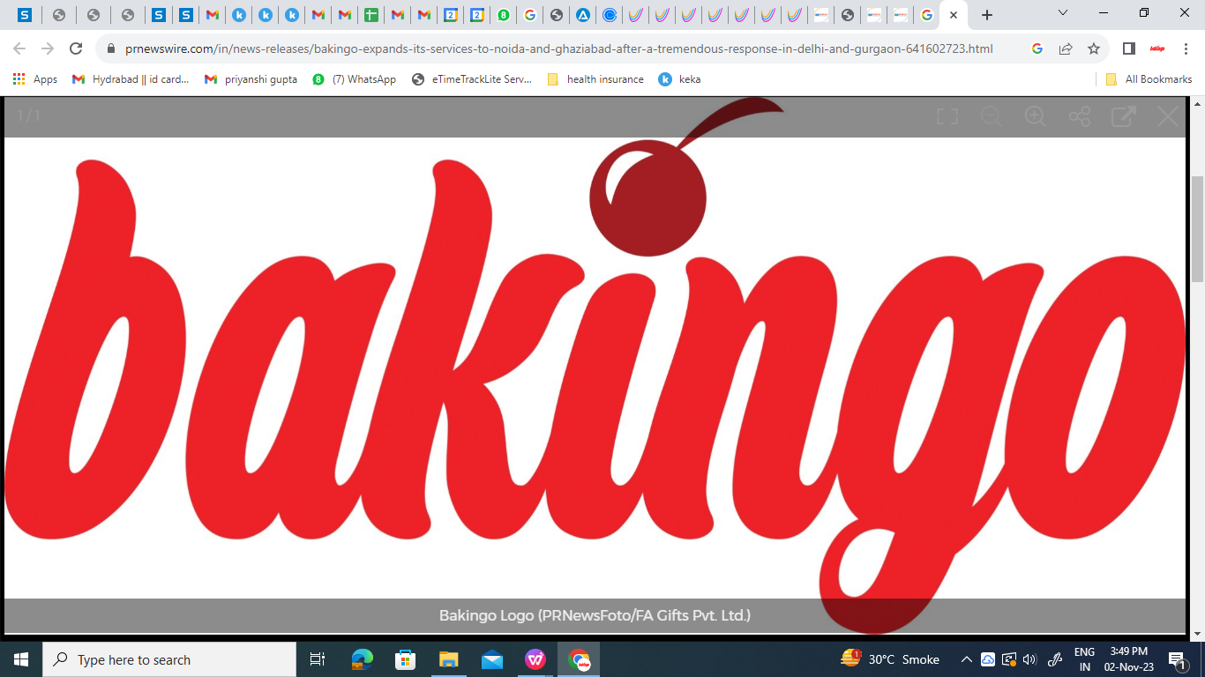This screenshot has width=1205, height=677.
Task: Click the cloud sync tray icon
Action: pos(988,659)
